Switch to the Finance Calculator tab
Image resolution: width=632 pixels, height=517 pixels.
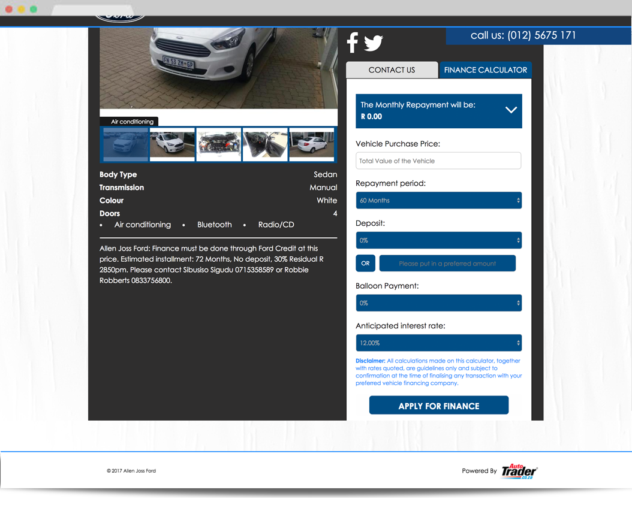485,70
